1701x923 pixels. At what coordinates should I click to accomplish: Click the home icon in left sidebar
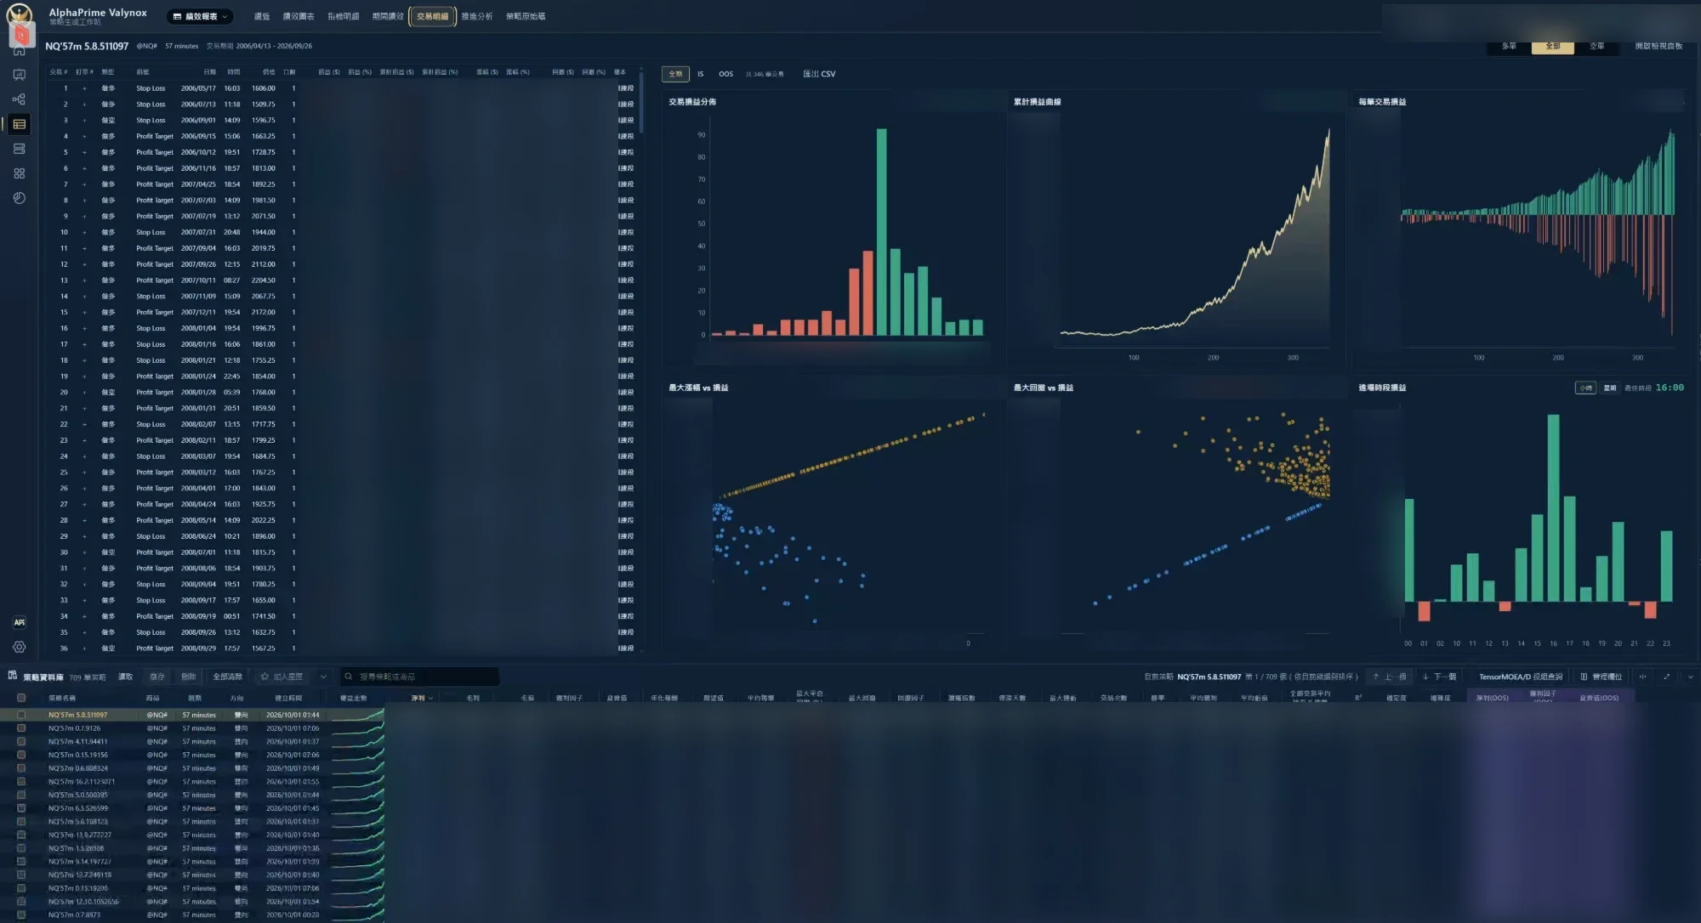[19, 50]
